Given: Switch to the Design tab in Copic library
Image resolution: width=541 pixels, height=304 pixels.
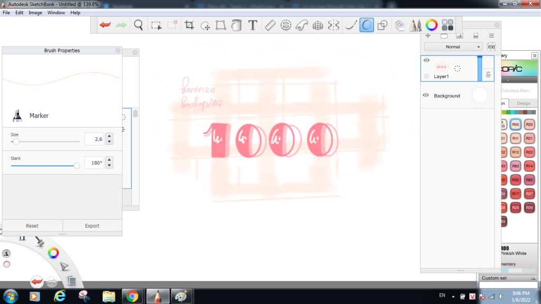Looking at the screenshot, I should (523, 103).
